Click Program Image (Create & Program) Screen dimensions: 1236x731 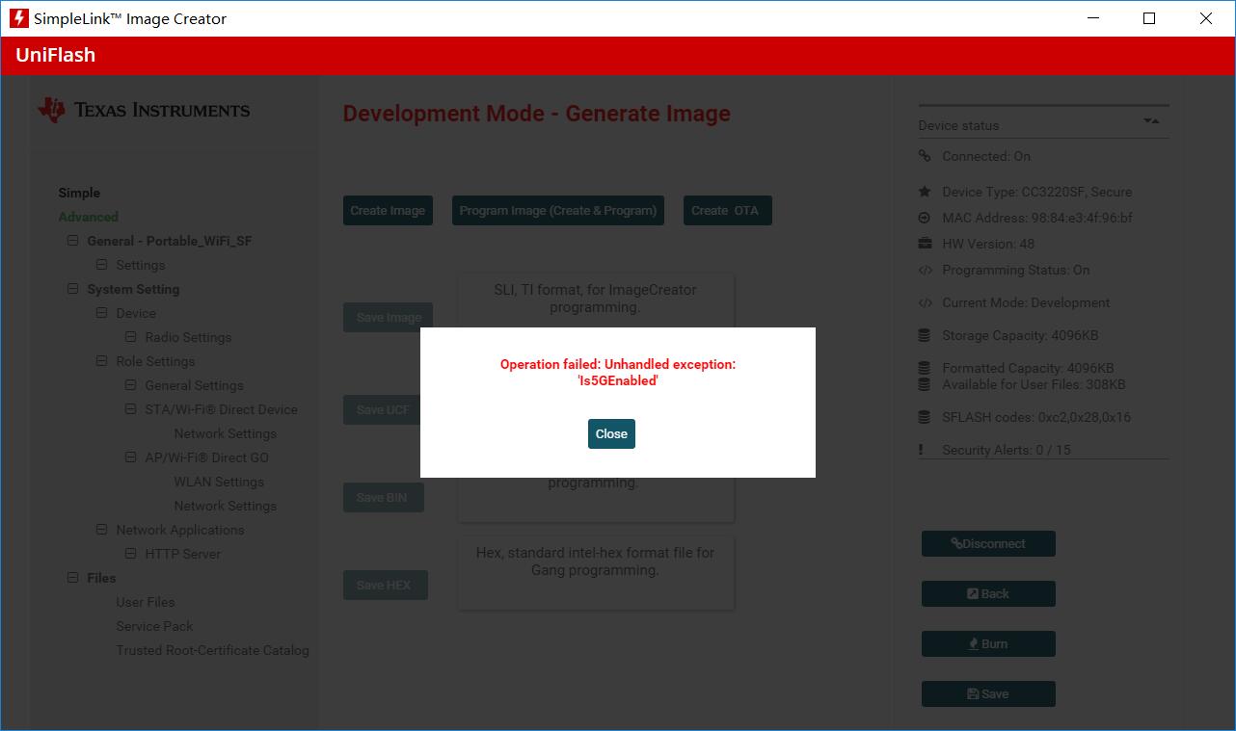[558, 211]
